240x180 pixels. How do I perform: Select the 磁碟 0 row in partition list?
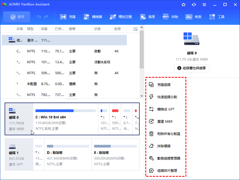[x=64, y=40]
